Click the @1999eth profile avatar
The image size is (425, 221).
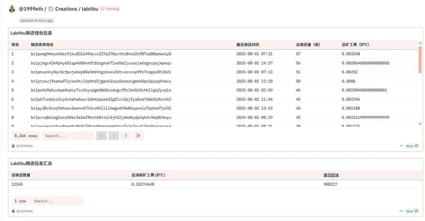point(12,9)
